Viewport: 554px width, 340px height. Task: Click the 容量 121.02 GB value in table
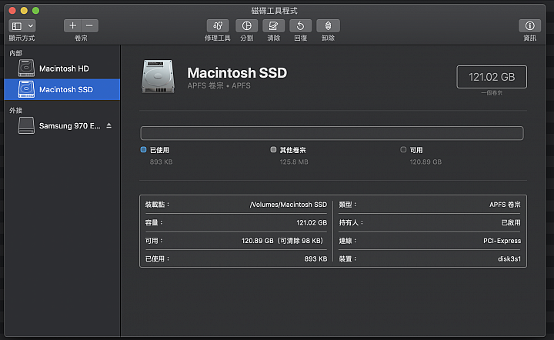[312, 222]
